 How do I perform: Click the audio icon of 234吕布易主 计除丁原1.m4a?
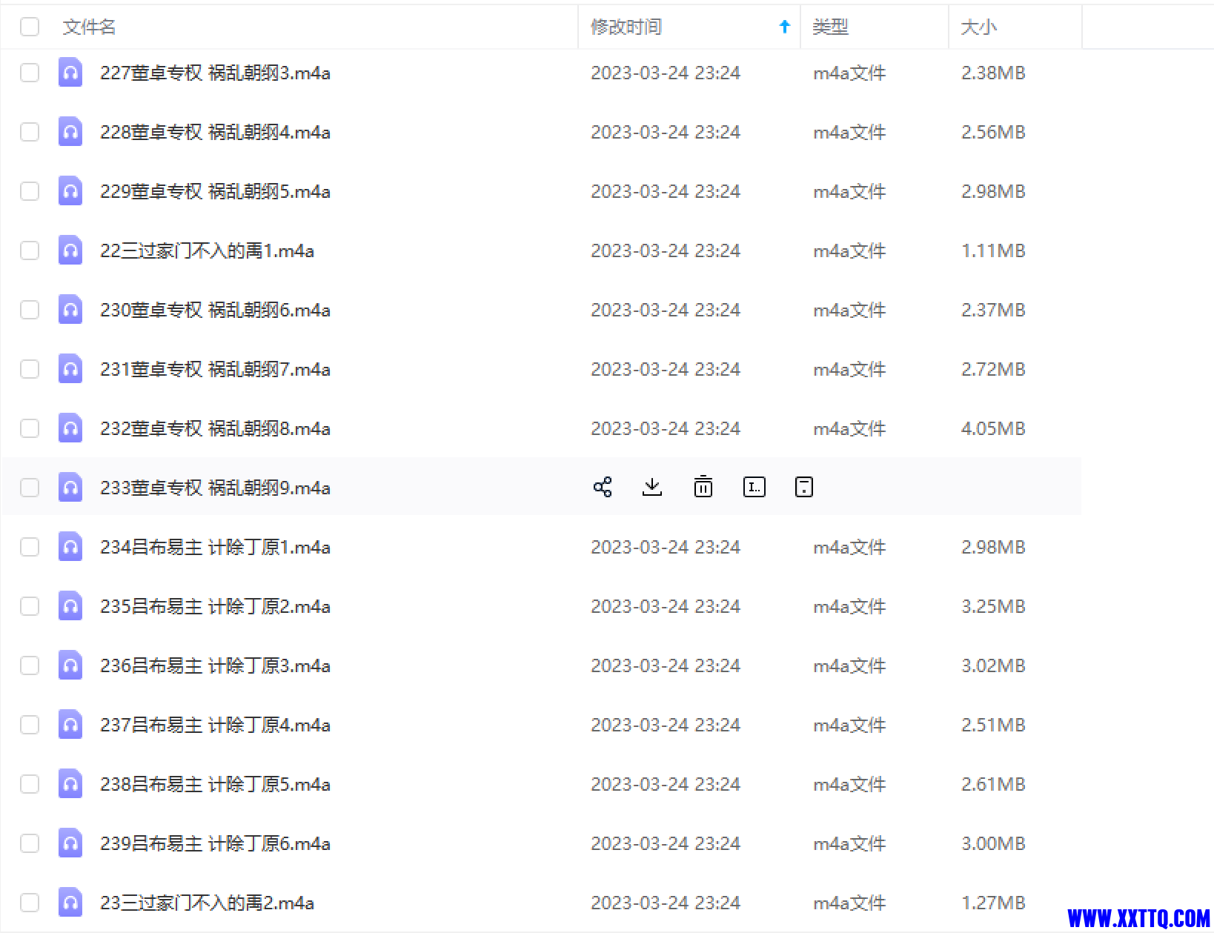tap(70, 546)
